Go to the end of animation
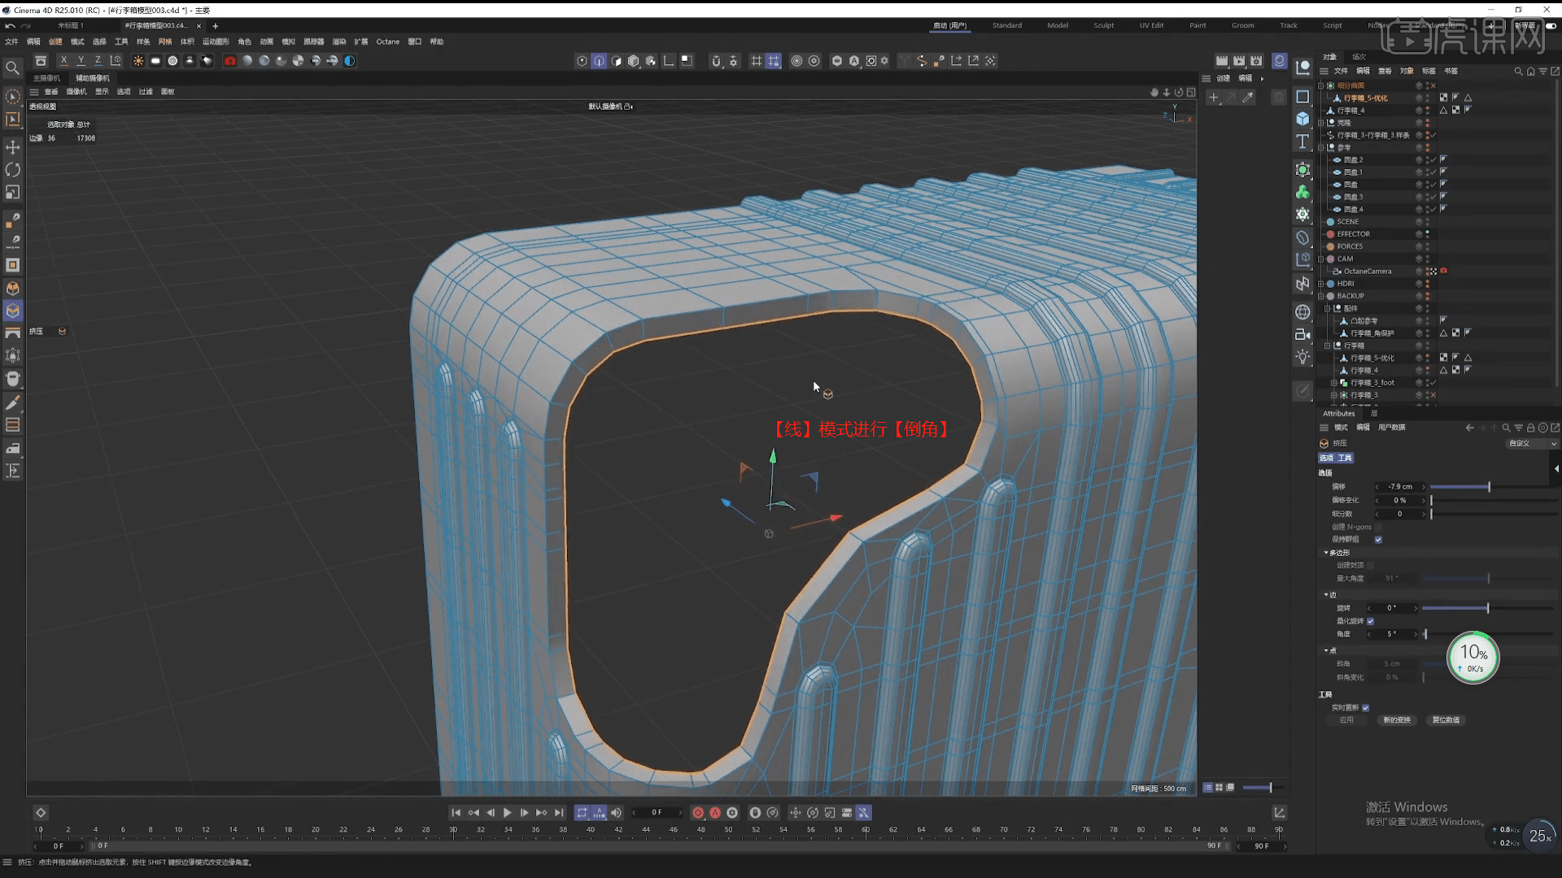Viewport: 1562px width, 878px height. [x=559, y=812]
